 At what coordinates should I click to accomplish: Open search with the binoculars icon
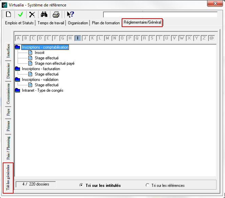pos(44,15)
